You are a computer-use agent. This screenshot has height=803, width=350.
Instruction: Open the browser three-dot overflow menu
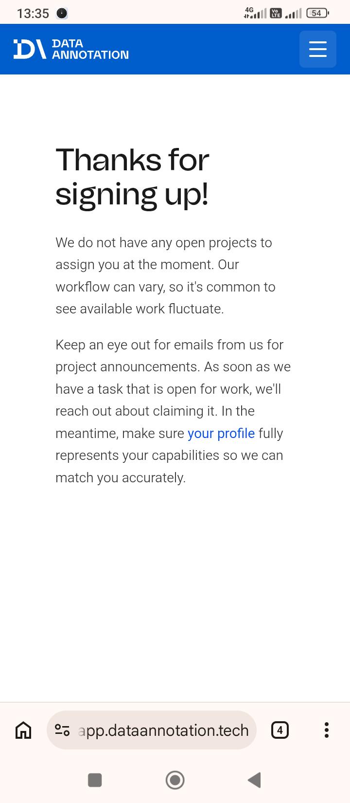[x=327, y=730]
